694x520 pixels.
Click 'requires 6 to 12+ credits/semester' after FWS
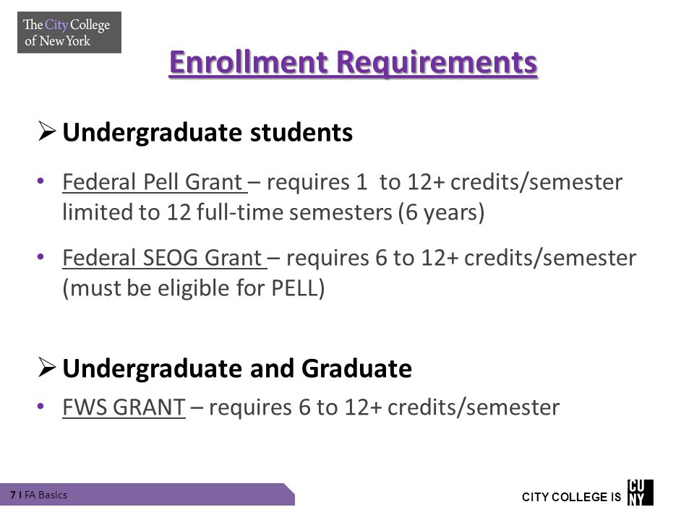[x=384, y=407]
